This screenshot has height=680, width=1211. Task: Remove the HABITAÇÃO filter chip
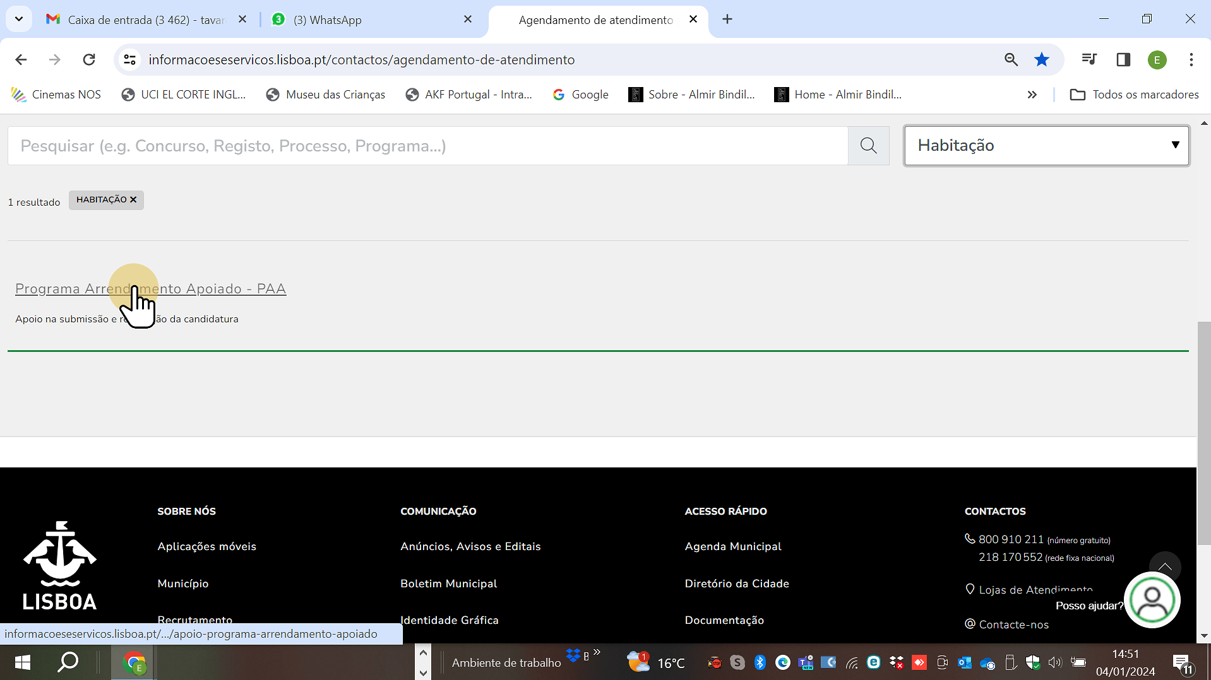(x=133, y=199)
